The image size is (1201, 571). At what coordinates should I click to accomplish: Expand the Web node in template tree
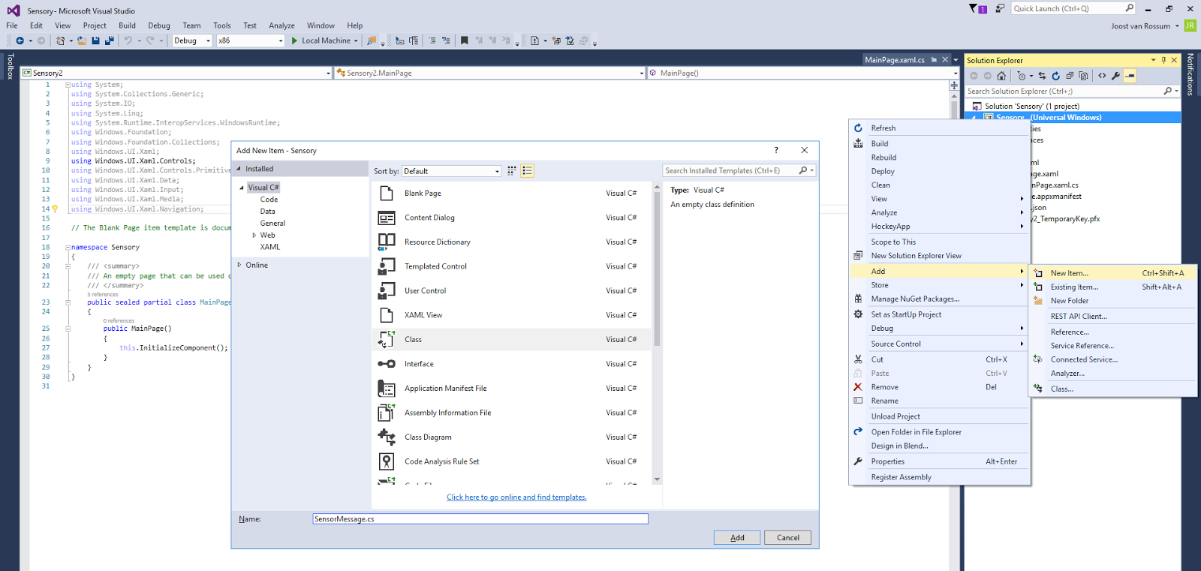pyautogui.click(x=254, y=235)
